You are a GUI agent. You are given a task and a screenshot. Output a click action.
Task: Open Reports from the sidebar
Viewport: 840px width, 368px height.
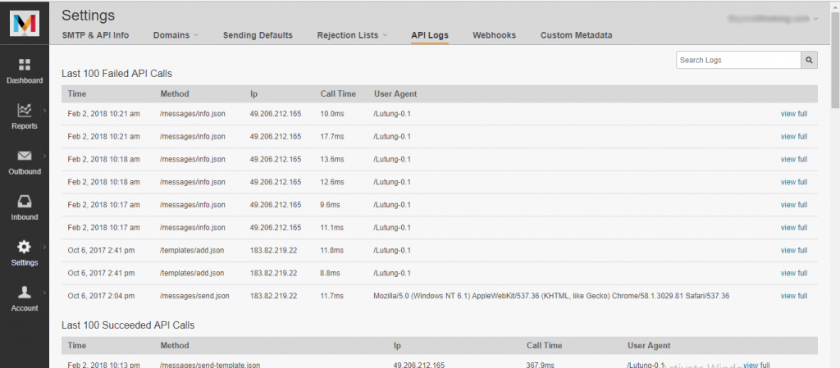(25, 111)
